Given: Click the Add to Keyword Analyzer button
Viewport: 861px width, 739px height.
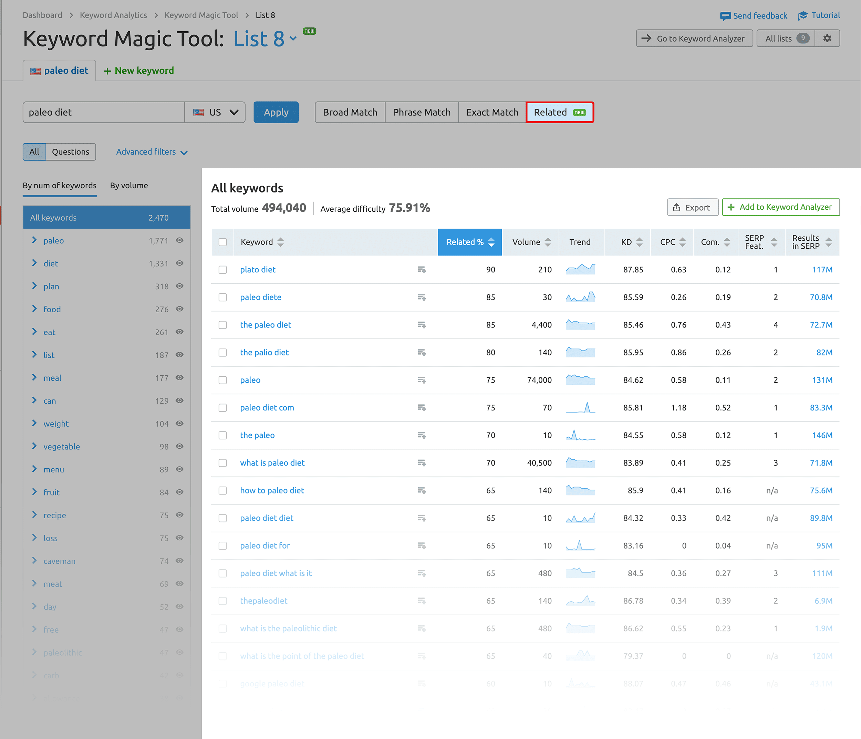Looking at the screenshot, I should [x=778, y=207].
